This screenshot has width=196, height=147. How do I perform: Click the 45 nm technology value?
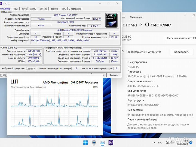pyautogui.click(x=41, y=26)
